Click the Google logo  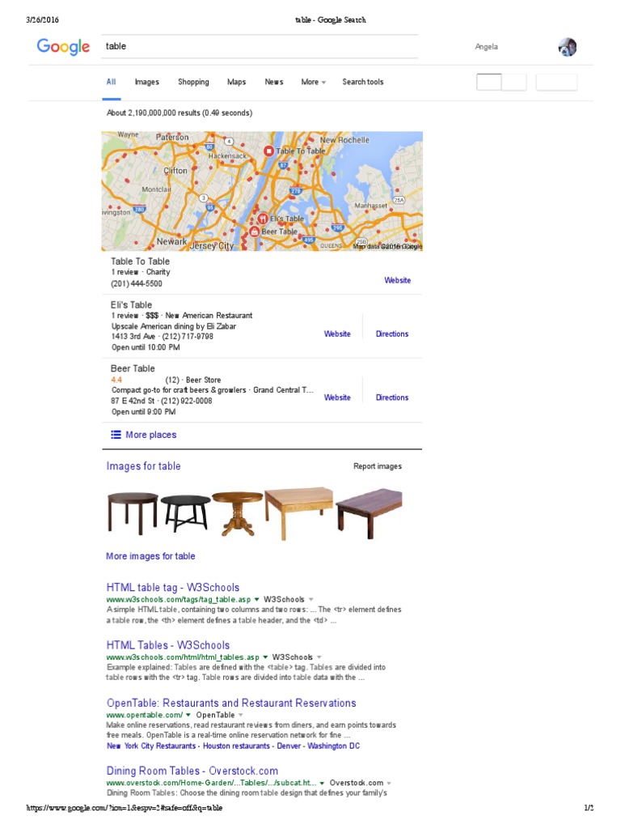63,46
